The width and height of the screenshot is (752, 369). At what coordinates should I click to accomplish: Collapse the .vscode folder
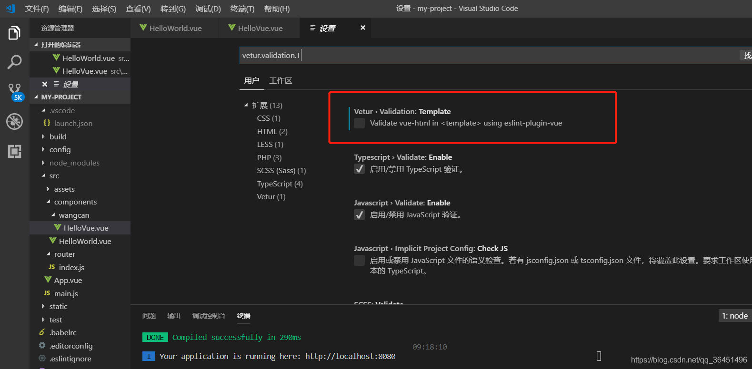[x=44, y=110]
